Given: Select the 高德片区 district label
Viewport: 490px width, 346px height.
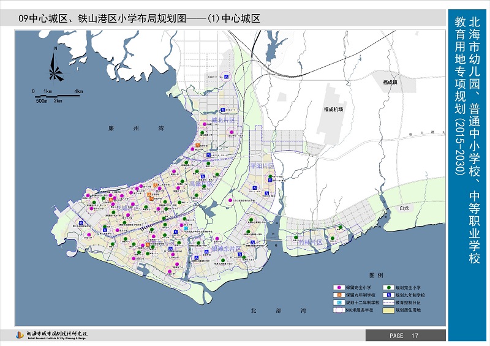Looking at the screenshot, I should [201, 184].
